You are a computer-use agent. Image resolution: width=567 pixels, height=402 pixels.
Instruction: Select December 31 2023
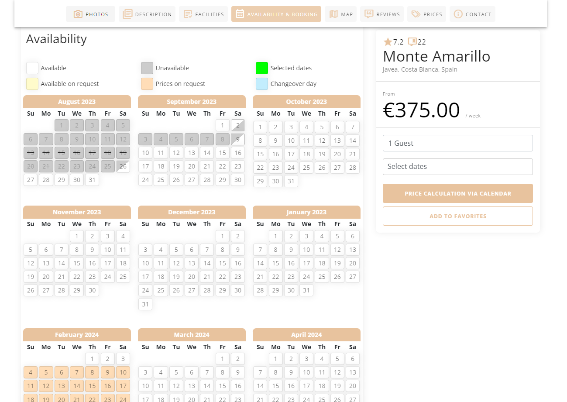click(145, 304)
